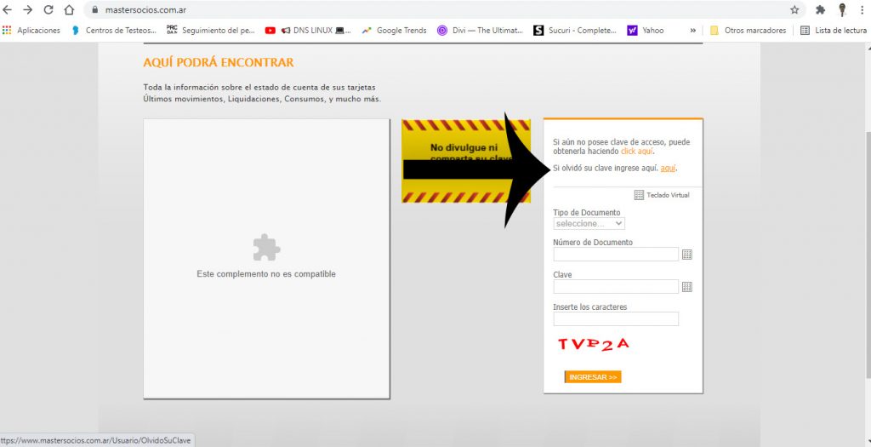Focus the Clave password field
Image resolution: width=871 pixels, height=447 pixels.
[616, 286]
